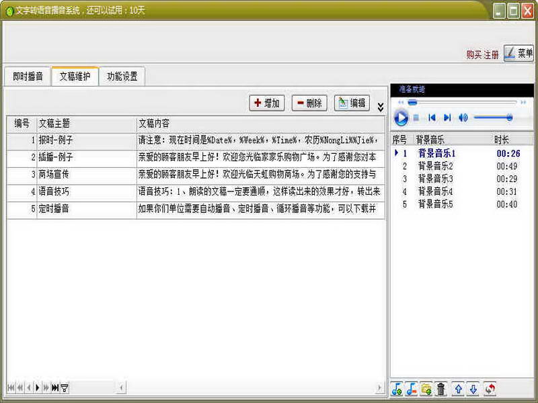Select 背景音乐2 in the music list

[462, 166]
